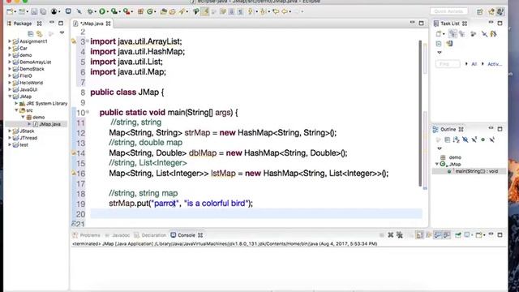Click the New Java Package icon
Image resolution: width=519 pixels, height=292 pixels.
coord(140,11)
